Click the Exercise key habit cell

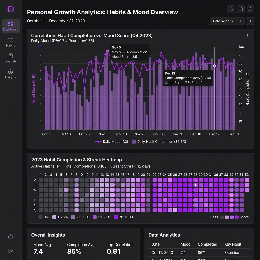click(x=232, y=253)
